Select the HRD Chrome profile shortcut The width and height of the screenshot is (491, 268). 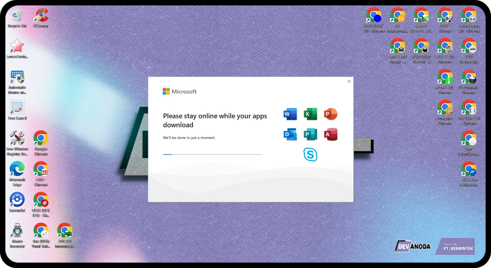tap(41, 174)
